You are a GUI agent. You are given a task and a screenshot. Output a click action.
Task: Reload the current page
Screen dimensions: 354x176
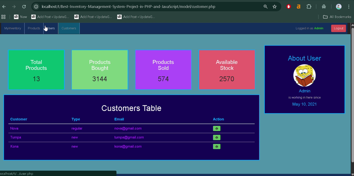[x=24, y=7]
